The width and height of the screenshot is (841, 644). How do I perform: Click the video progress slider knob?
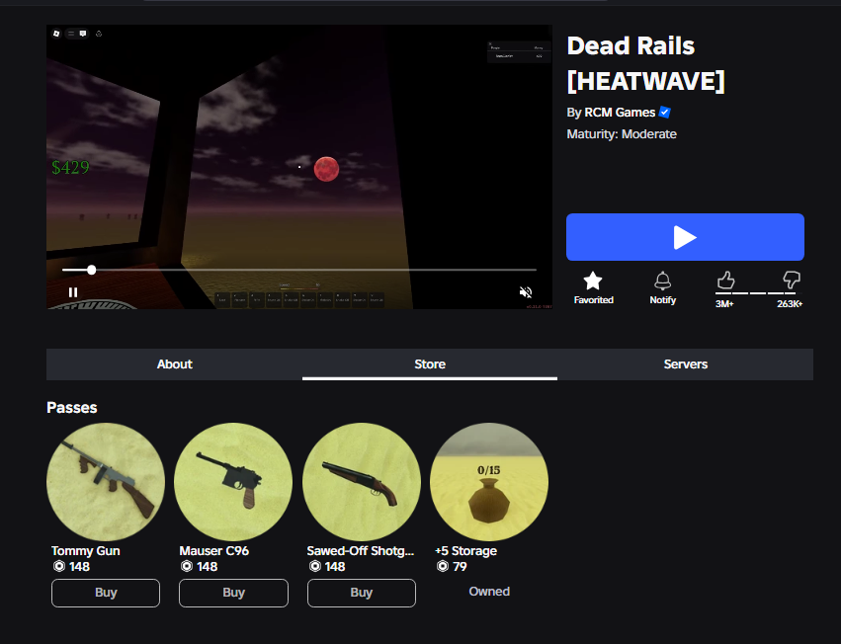92,270
